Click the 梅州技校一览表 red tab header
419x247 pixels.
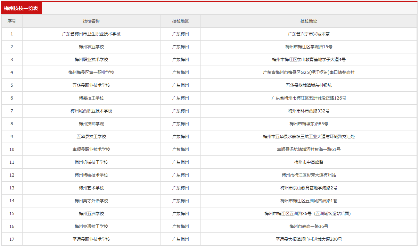[x=21, y=8]
